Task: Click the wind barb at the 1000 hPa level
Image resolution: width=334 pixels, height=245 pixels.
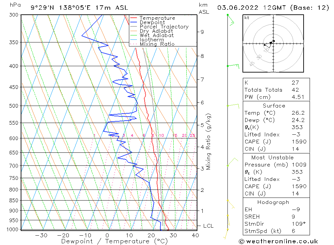Action: (x=226, y=234)
